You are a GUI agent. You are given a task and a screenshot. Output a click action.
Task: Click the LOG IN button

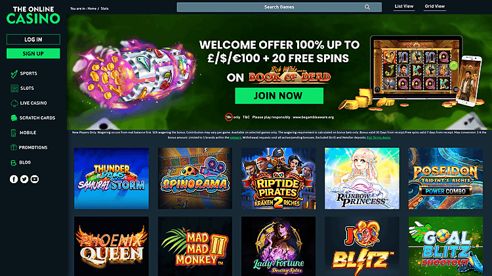click(33, 39)
